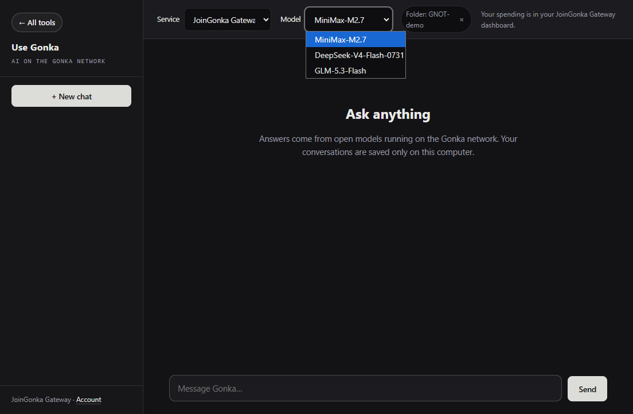Remove the GNOT-demo folder chip
The height and width of the screenshot is (414, 633).
coord(462,20)
